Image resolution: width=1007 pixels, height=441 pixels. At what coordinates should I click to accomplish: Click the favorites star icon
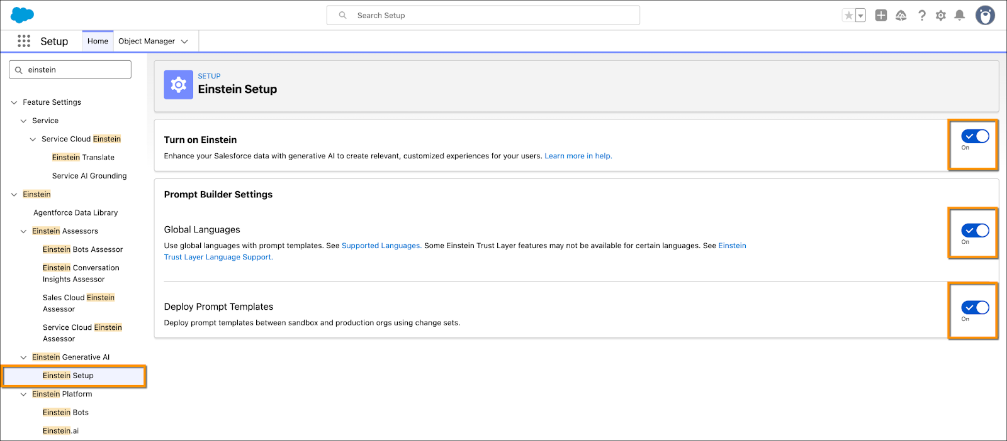click(x=848, y=15)
